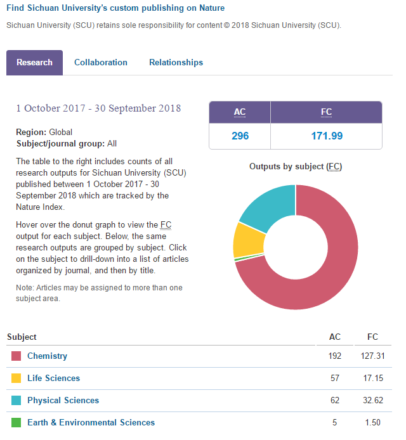Screen dimensions: 406x440
Task: Click the note about articles in multiple subjects
Action: (x=99, y=293)
